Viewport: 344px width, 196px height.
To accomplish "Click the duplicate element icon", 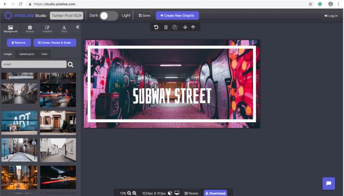I will (x=175, y=27).
